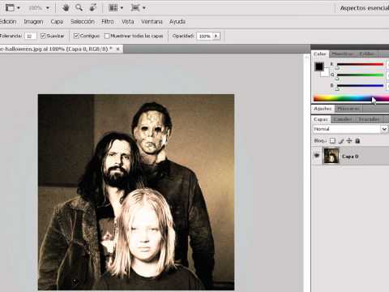Open the Selección menu
Screen dimensions: 389x292
pos(83,22)
